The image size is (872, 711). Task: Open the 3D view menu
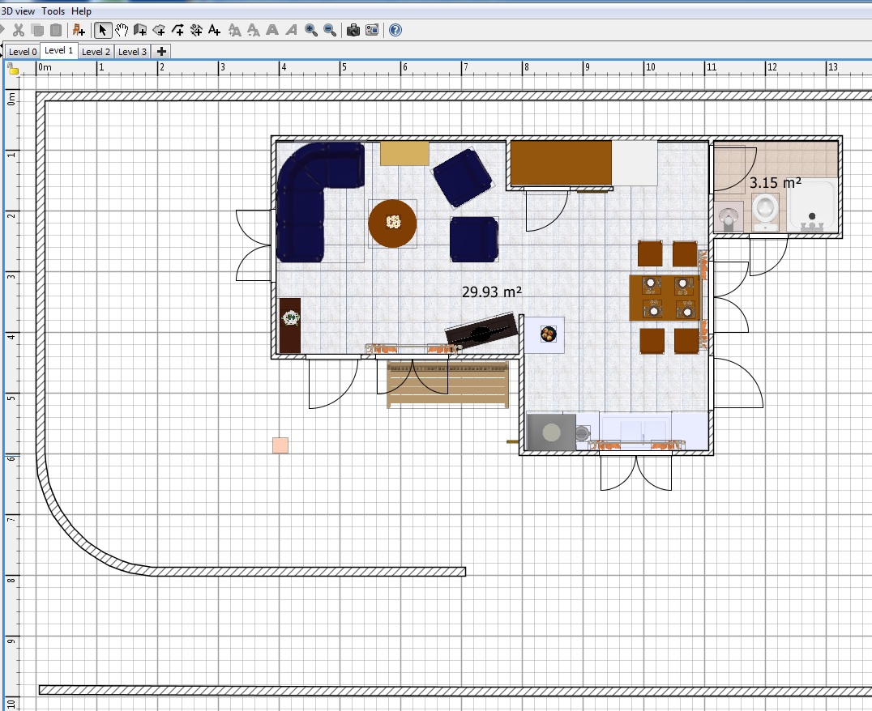pos(18,11)
